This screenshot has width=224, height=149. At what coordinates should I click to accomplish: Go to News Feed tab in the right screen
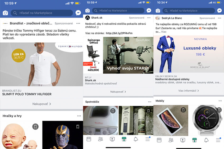click(159, 140)
